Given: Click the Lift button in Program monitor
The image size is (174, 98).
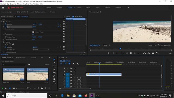Looking at the screenshot, I should [144, 53].
